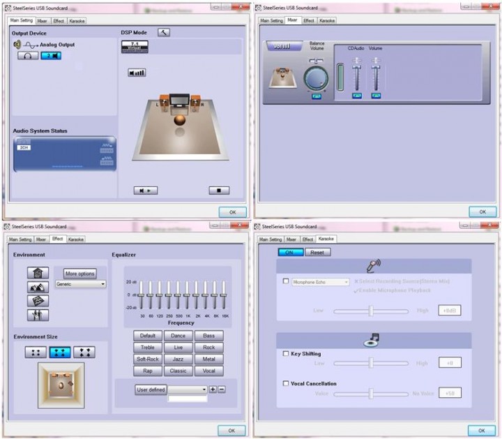
Task: Select the people hallway environment icon
Action: tap(38, 315)
